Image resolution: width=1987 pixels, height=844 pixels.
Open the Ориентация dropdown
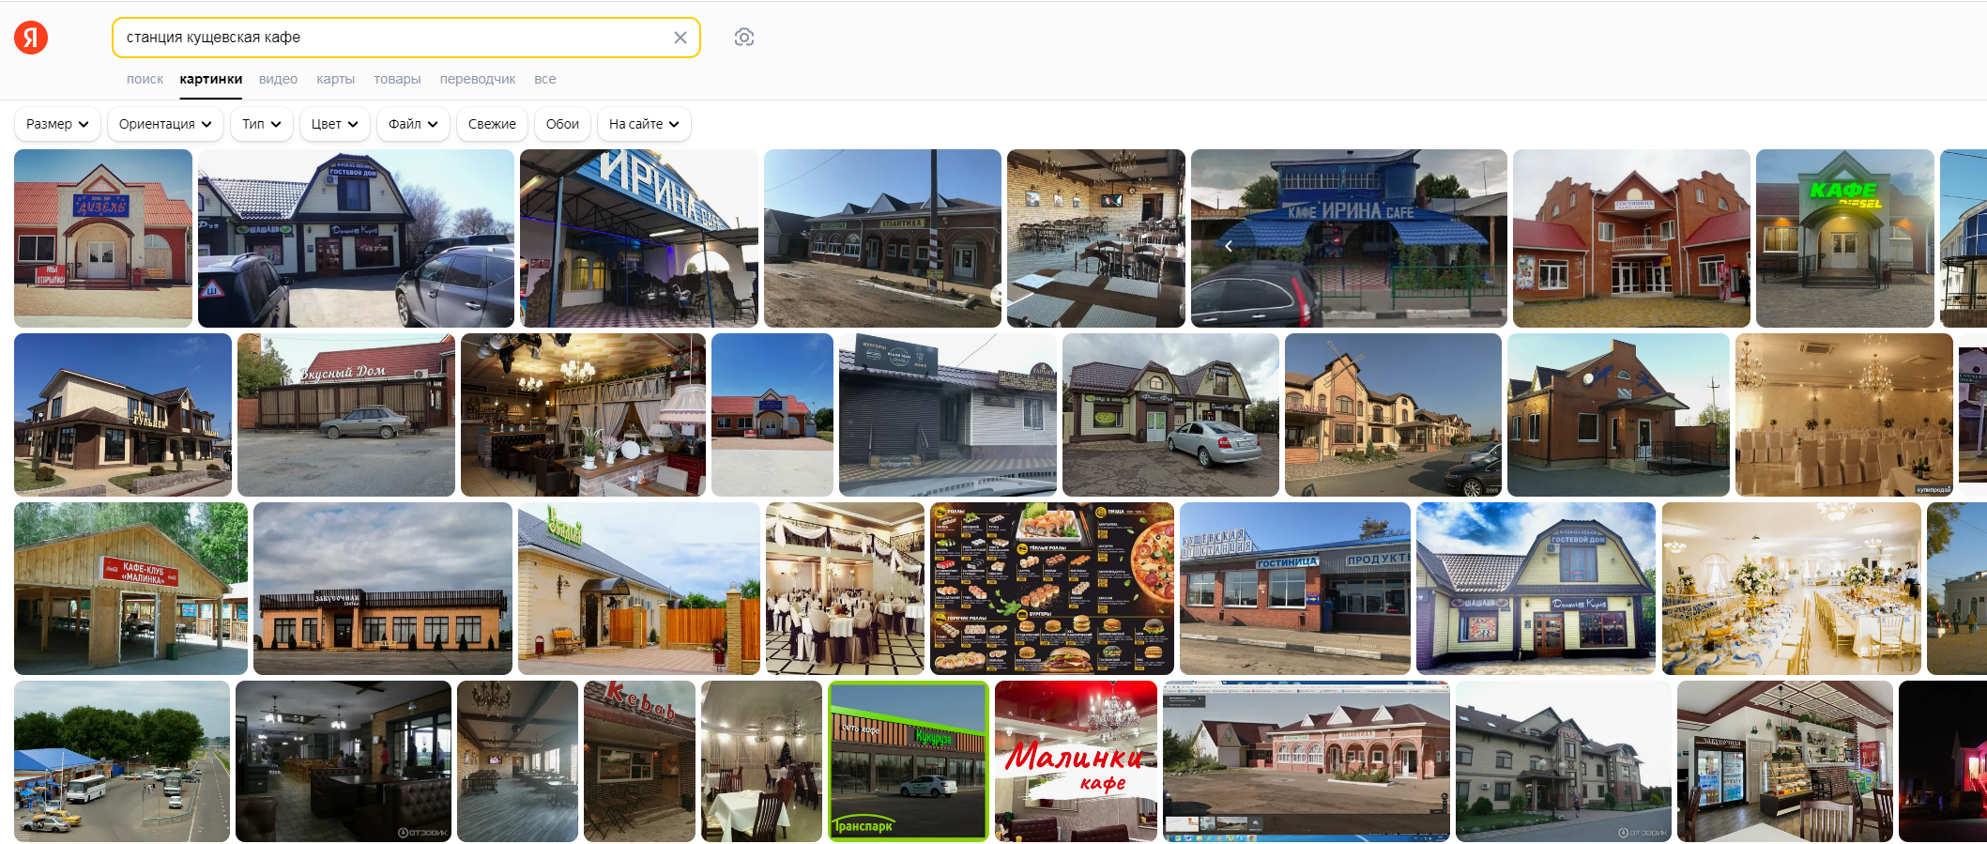coord(165,124)
